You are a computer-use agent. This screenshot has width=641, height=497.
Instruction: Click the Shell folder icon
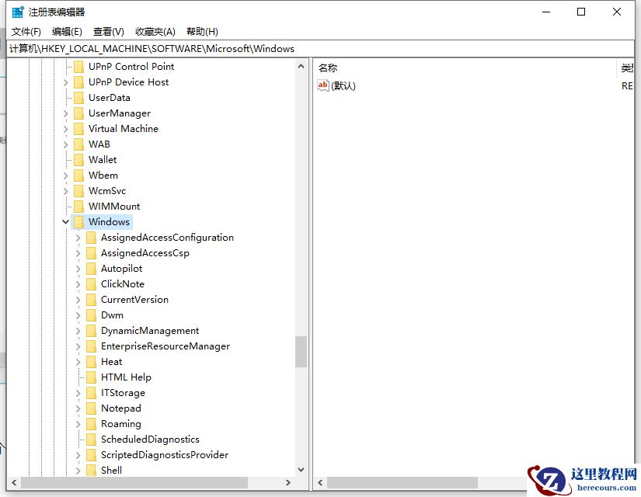click(x=92, y=470)
